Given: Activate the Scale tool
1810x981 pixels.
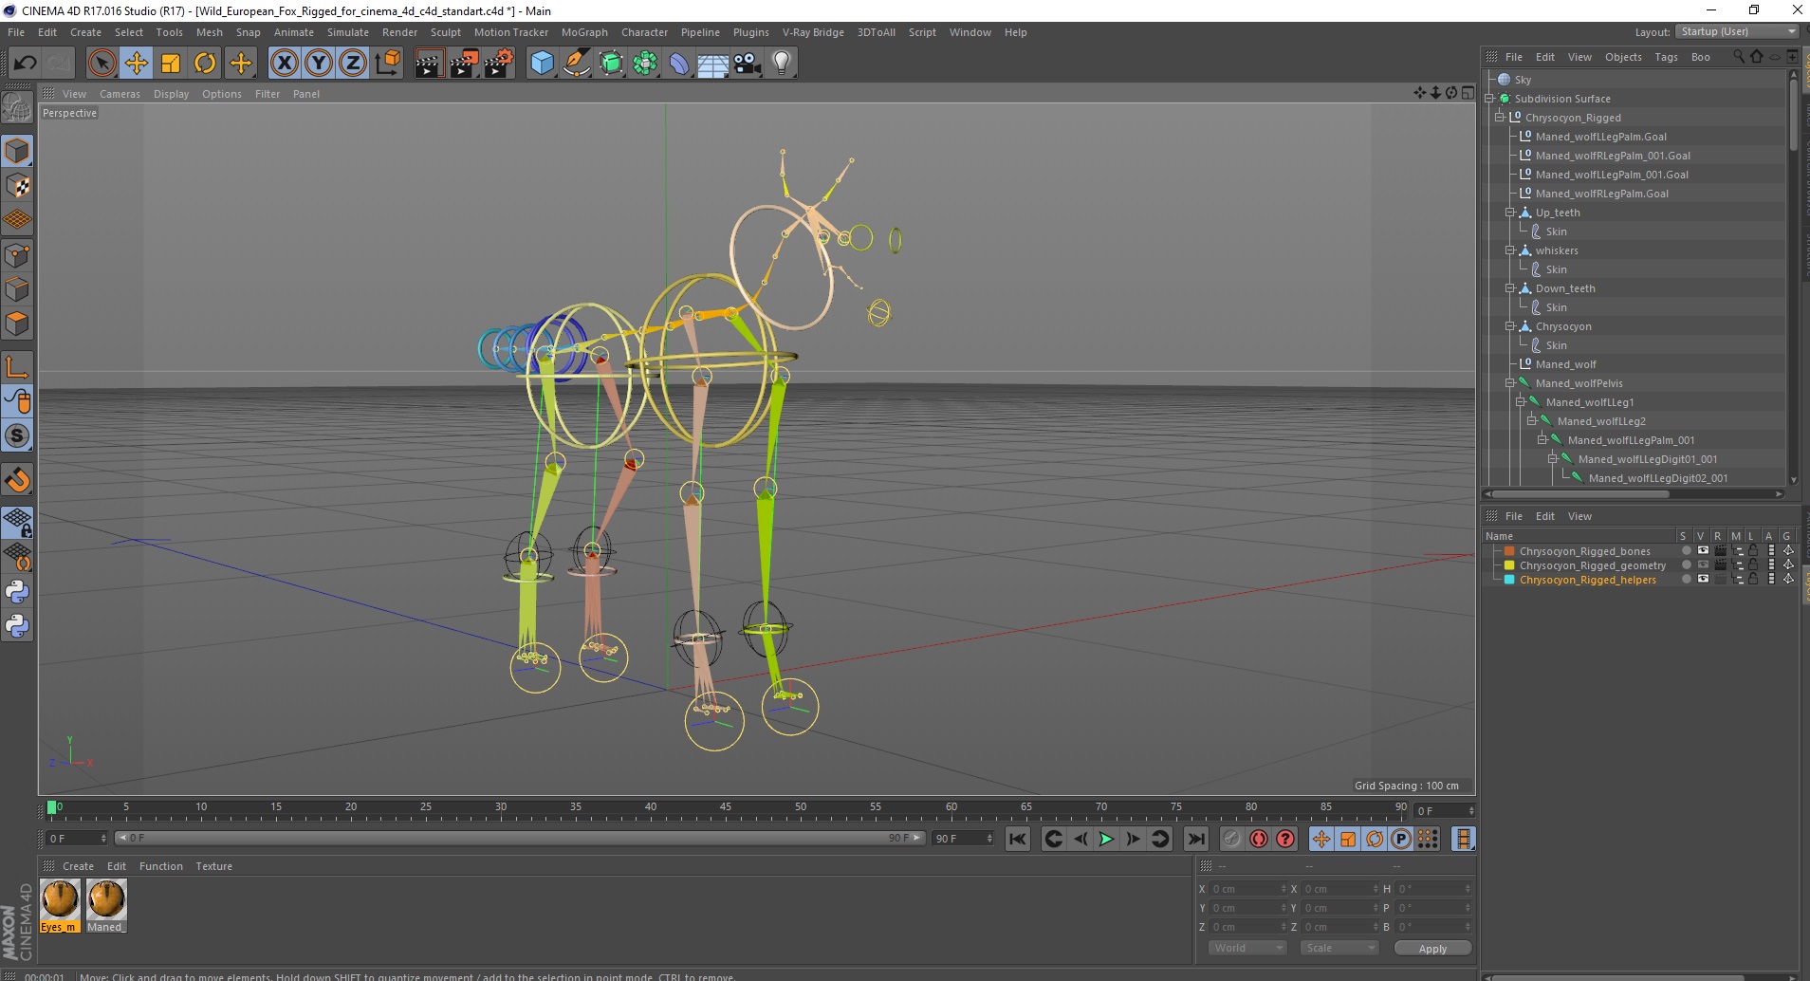Looking at the screenshot, I should pyautogui.click(x=171, y=64).
